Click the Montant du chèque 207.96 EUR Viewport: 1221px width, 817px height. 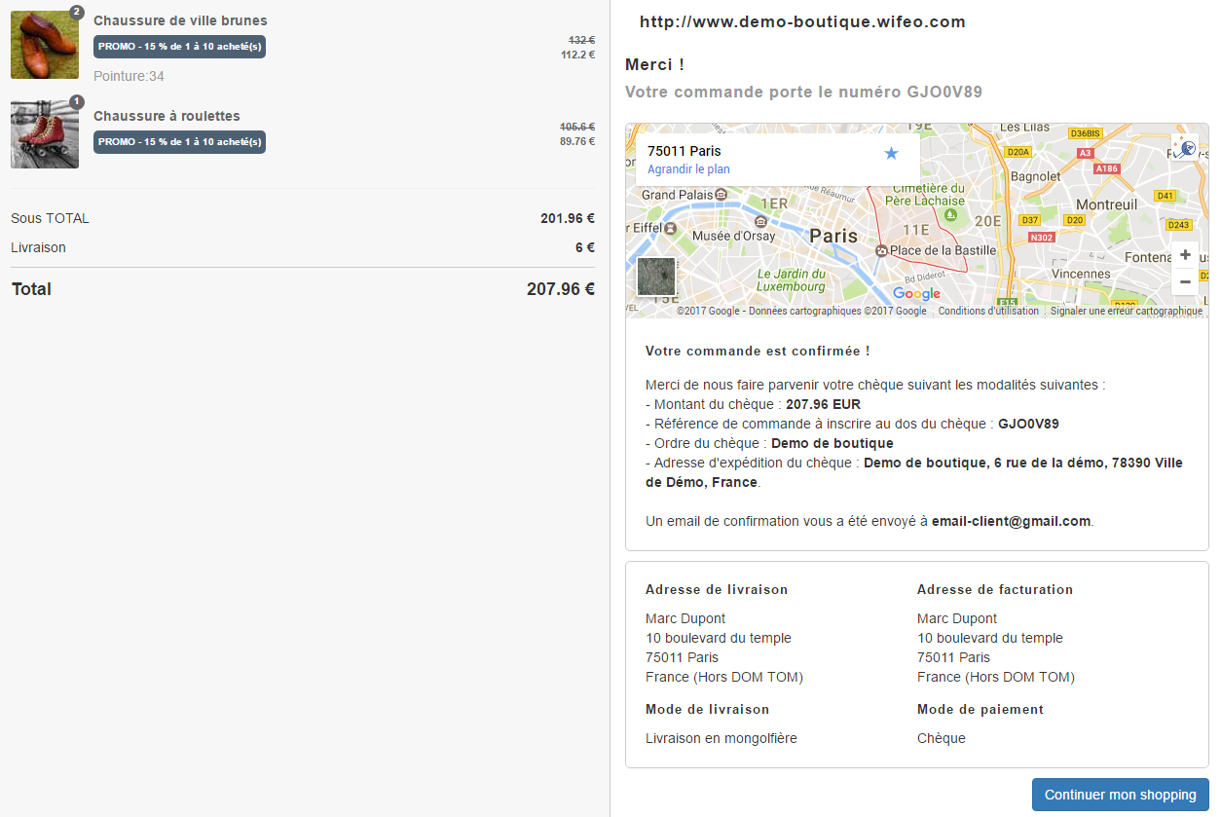coord(823,404)
